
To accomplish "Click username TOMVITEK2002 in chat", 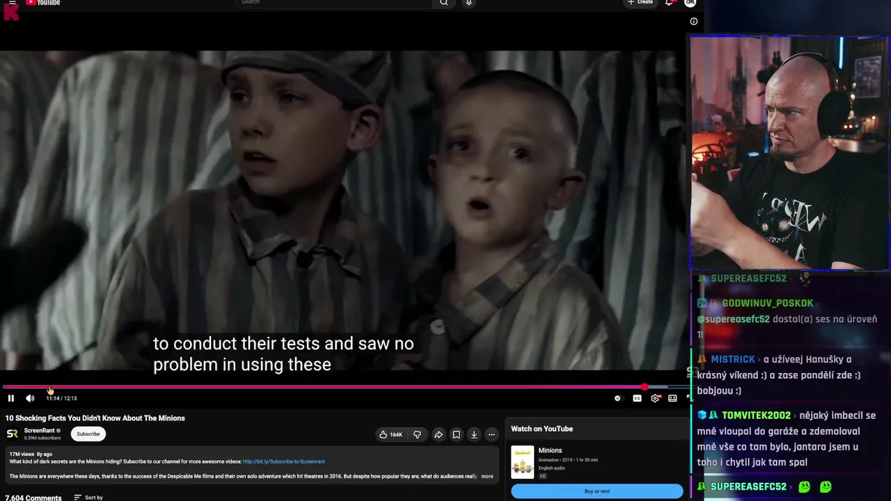I will [756, 415].
